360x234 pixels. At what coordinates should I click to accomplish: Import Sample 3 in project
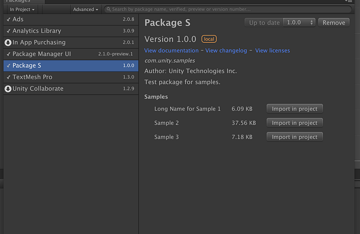click(x=295, y=137)
